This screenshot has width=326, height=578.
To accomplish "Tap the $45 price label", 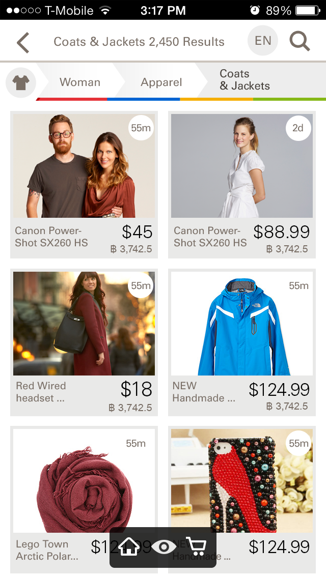I will pos(137,232).
